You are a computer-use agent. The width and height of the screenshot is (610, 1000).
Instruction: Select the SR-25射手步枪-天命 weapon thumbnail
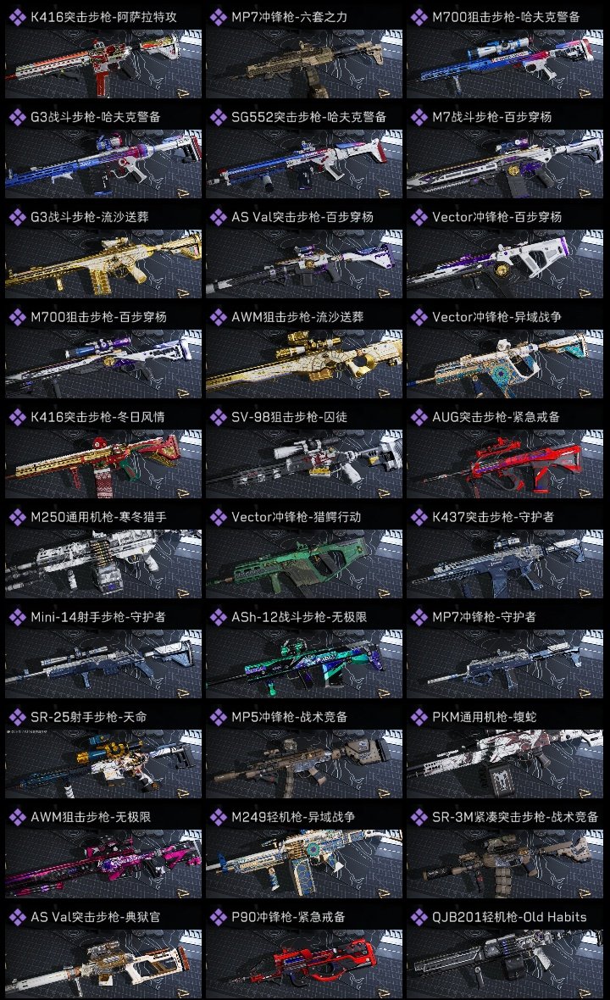point(103,764)
